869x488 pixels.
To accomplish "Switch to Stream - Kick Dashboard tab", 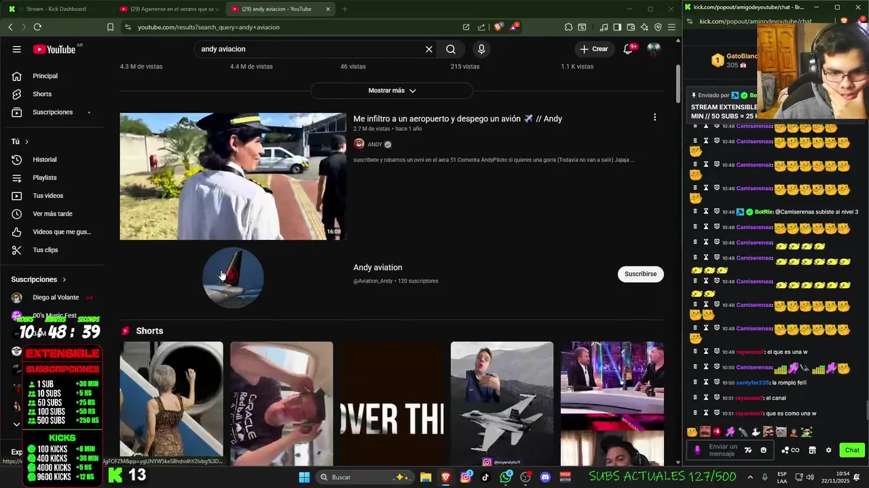I will click(x=56, y=9).
